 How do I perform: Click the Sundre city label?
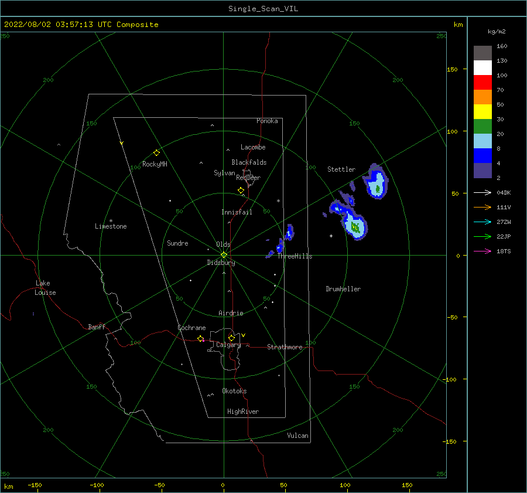tap(177, 243)
